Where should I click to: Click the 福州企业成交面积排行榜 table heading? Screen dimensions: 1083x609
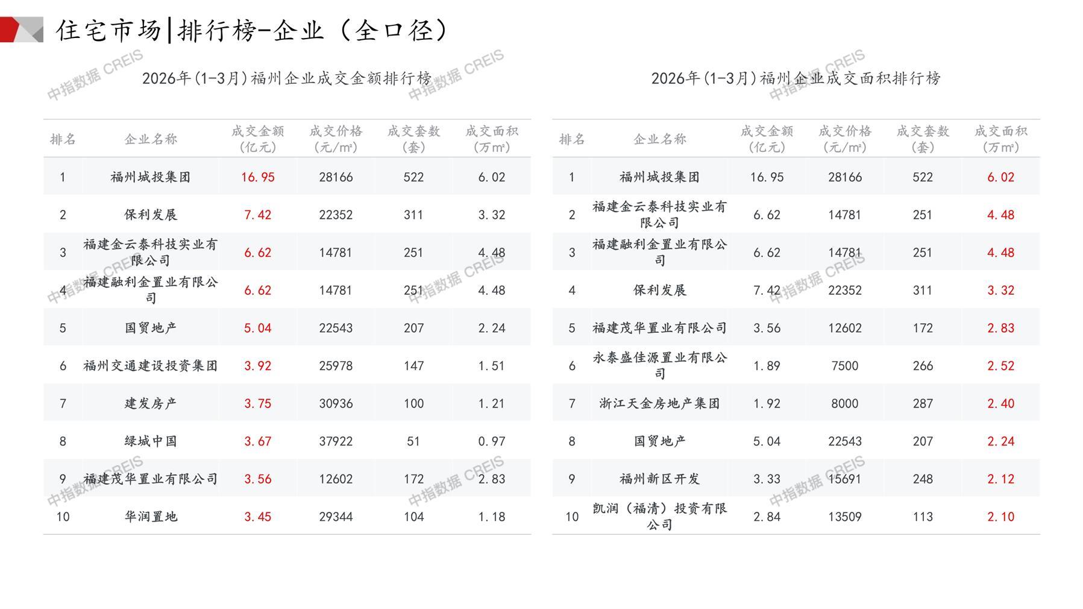[796, 78]
